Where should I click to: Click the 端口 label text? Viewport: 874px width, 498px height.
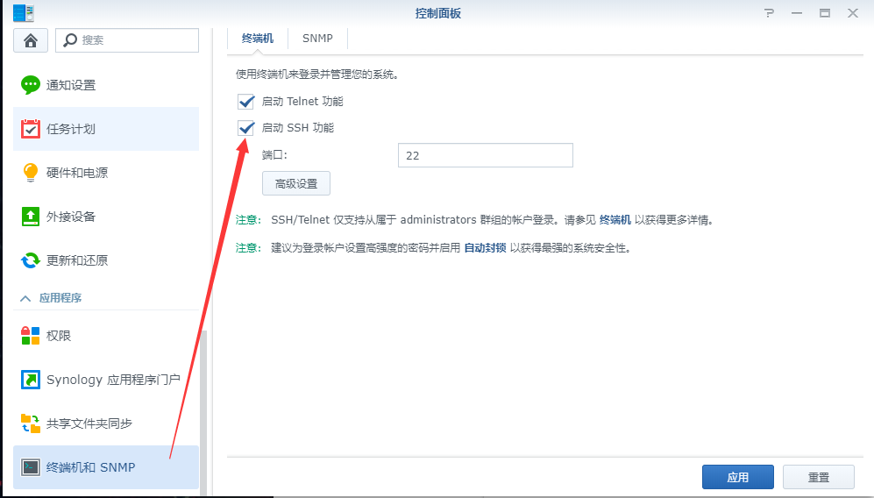coord(274,155)
